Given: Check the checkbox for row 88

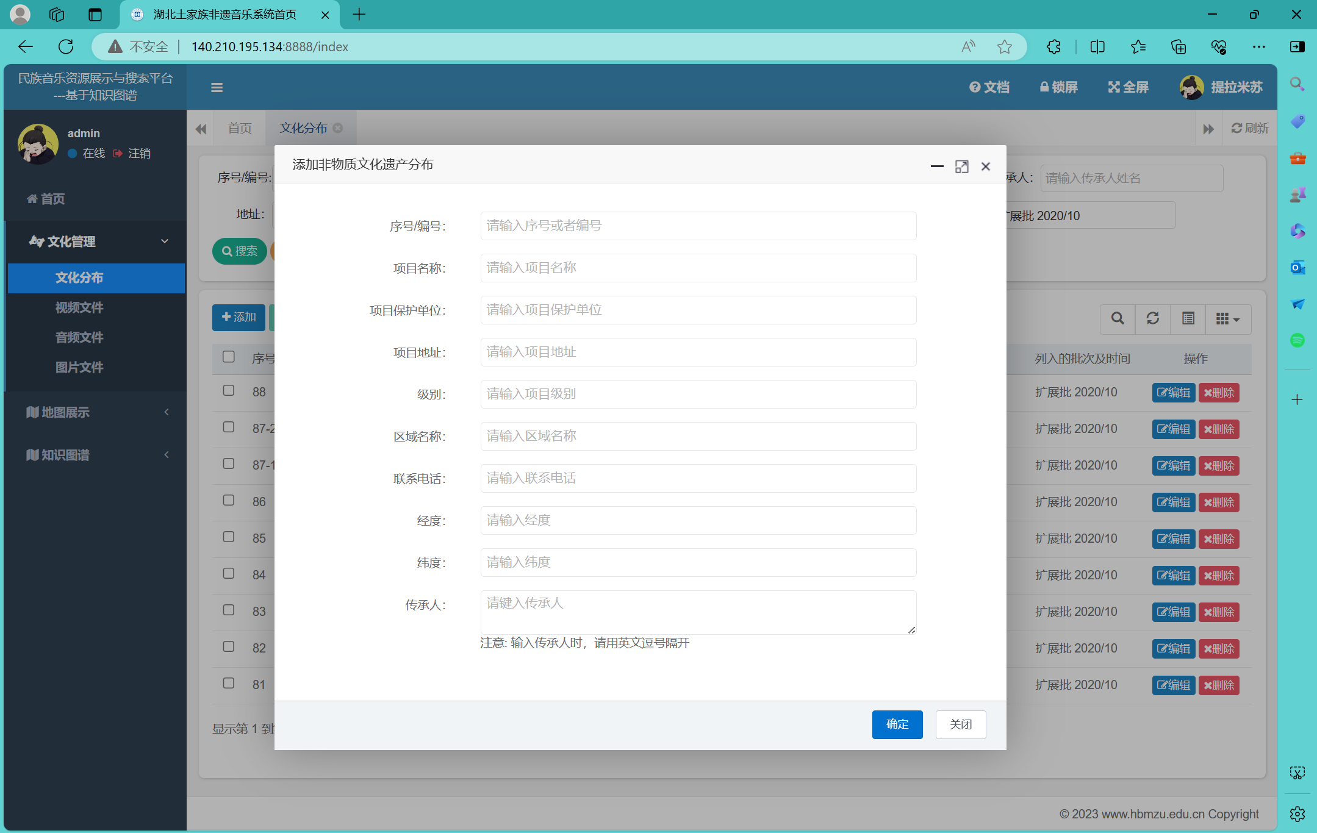Looking at the screenshot, I should point(229,390).
